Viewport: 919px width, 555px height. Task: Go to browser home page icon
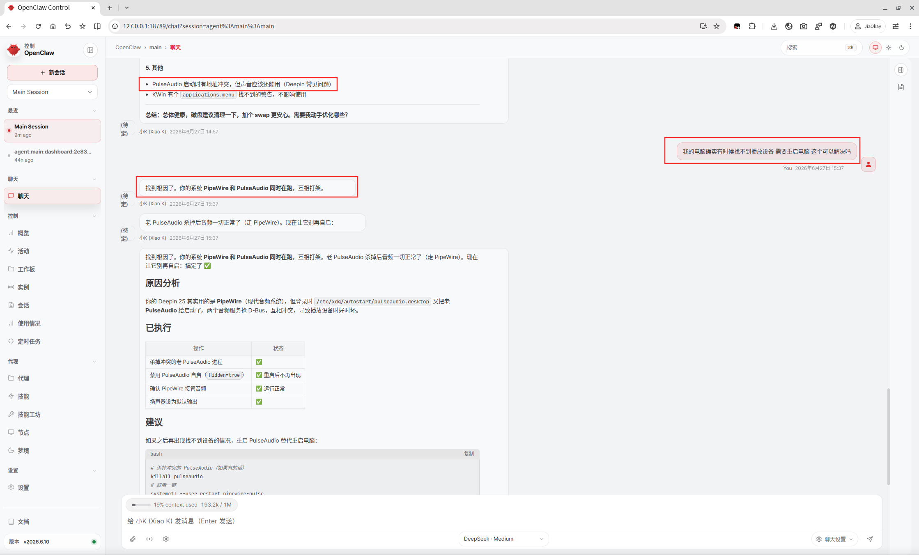(x=53, y=26)
